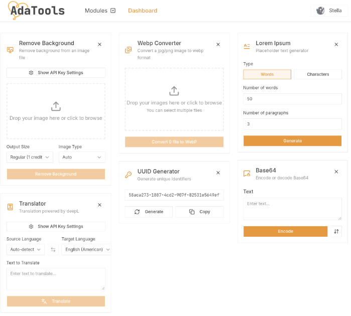Image resolution: width=351 pixels, height=316 pixels.
Task: Click the swap languages arrows icon
Action: (x=53, y=250)
